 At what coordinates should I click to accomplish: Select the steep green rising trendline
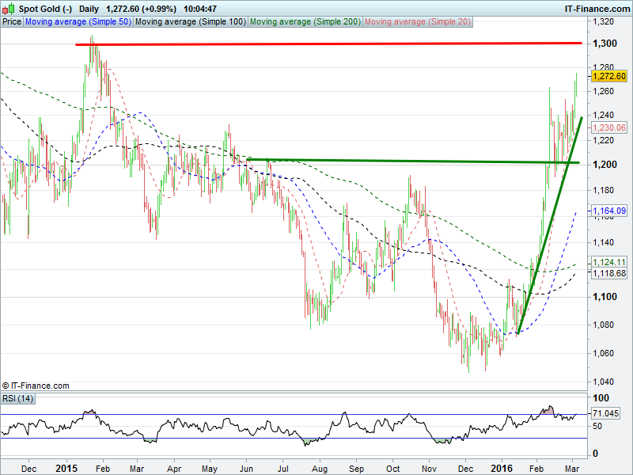(x=549, y=226)
